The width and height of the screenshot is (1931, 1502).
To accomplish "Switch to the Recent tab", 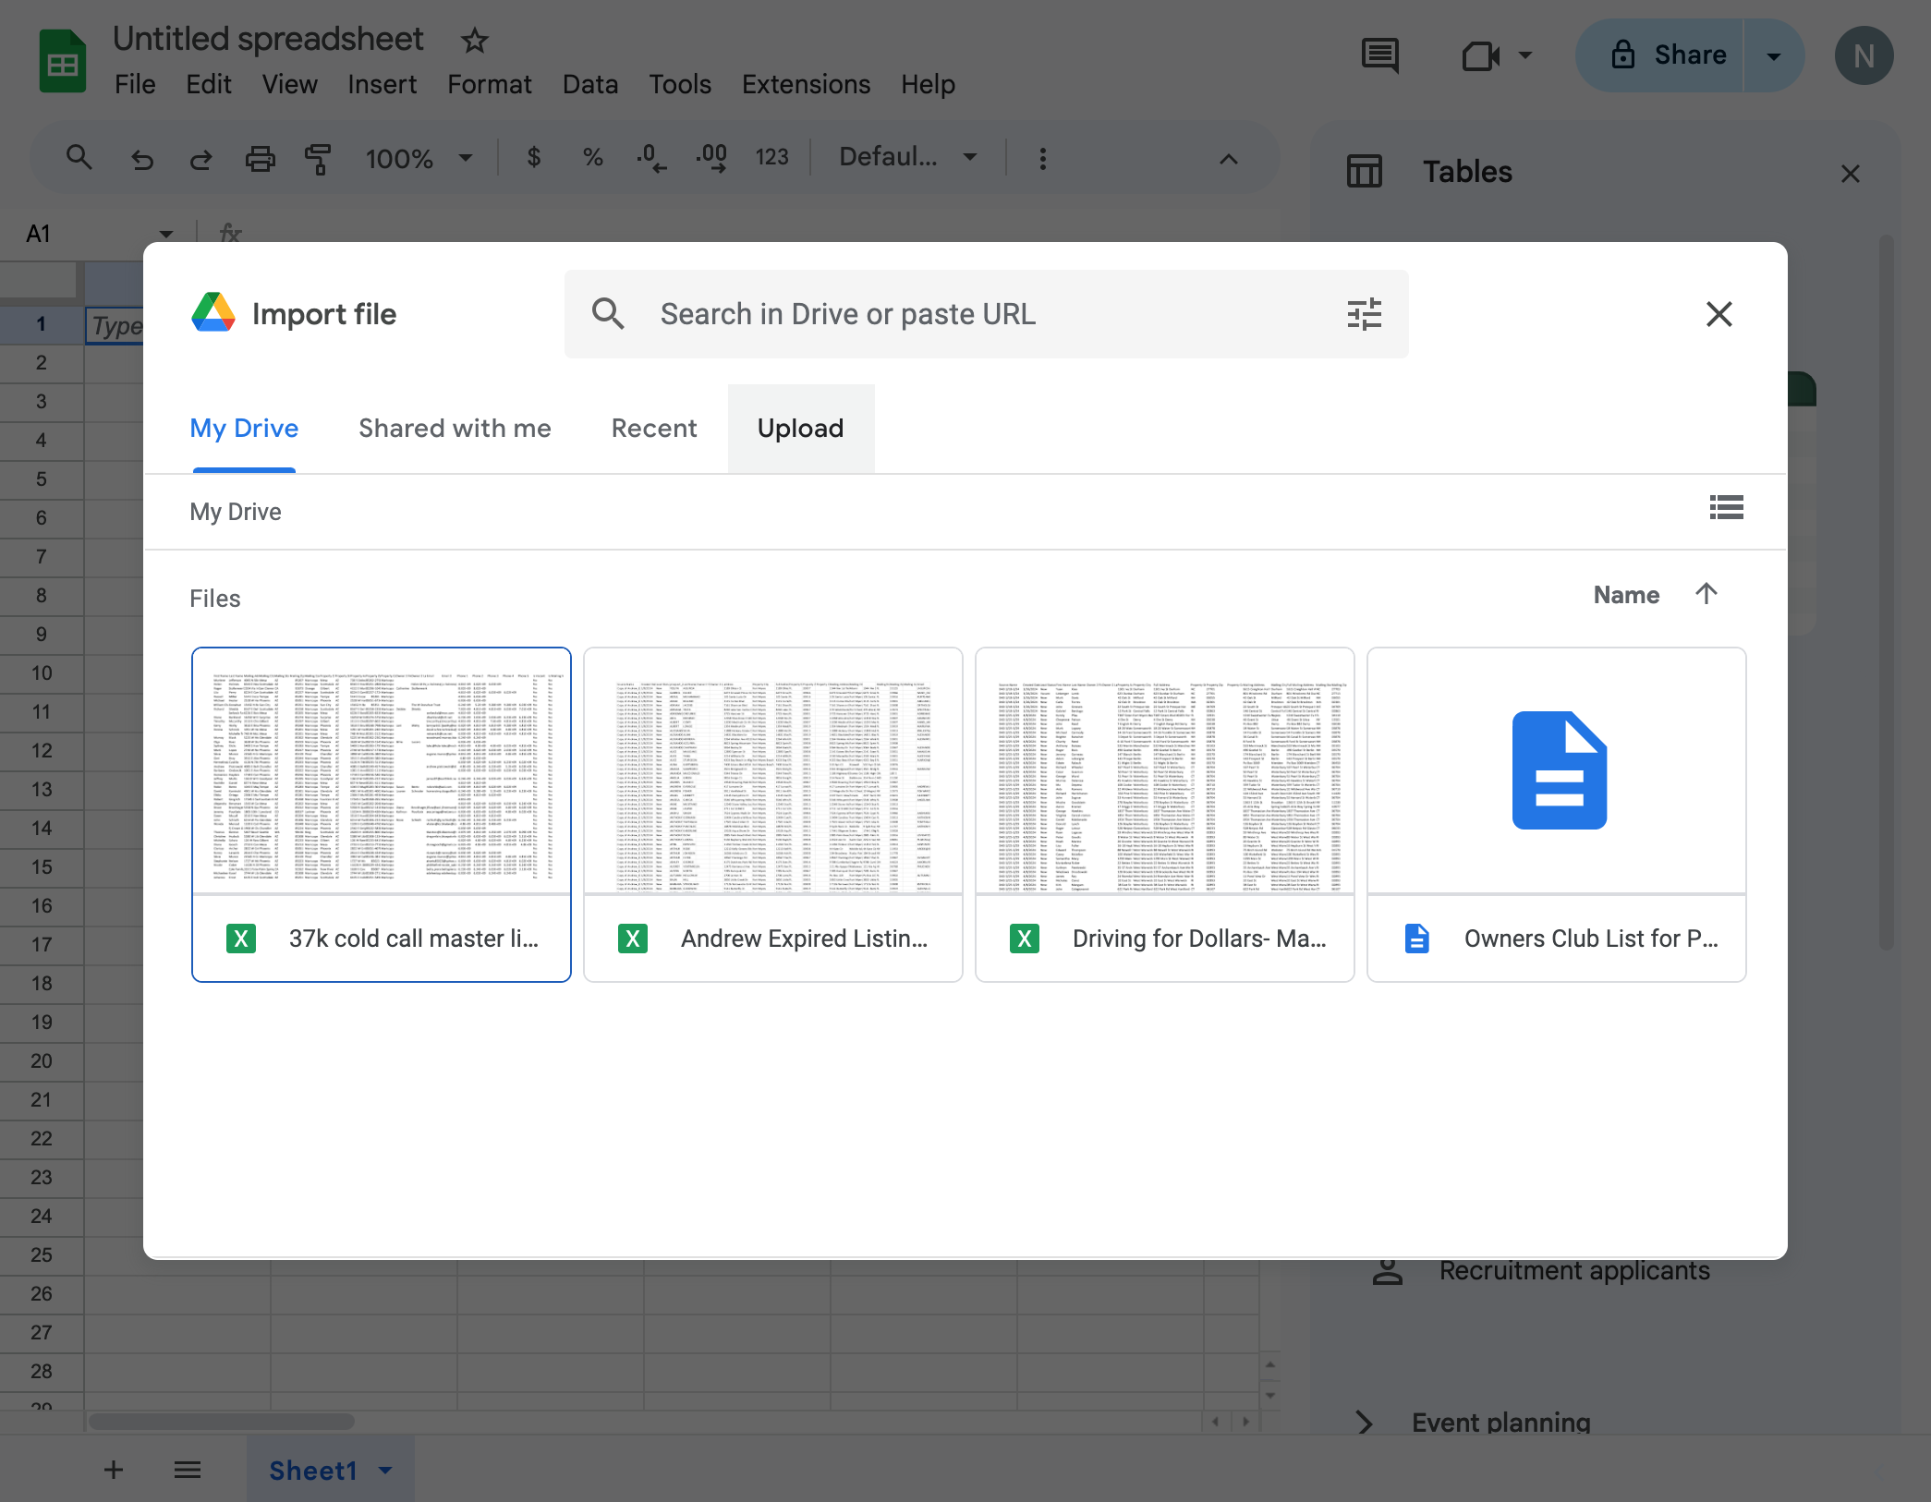I will (654, 429).
